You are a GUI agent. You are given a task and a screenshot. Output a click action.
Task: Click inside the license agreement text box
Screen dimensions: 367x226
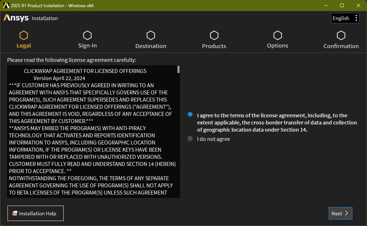point(92,143)
